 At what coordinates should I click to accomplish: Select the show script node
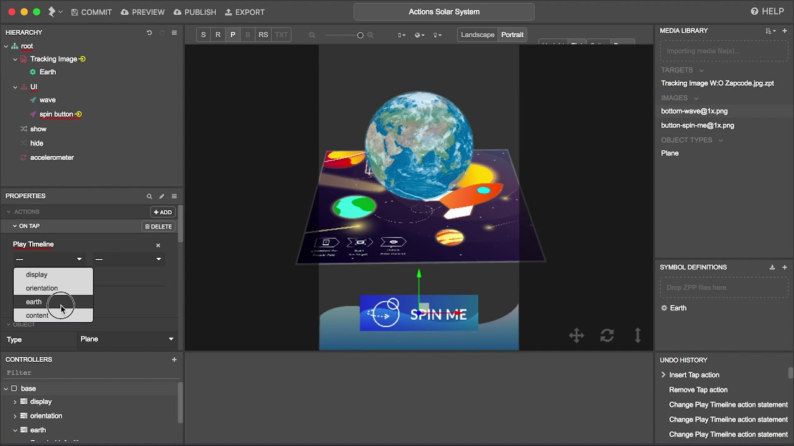click(x=38, y=129)
